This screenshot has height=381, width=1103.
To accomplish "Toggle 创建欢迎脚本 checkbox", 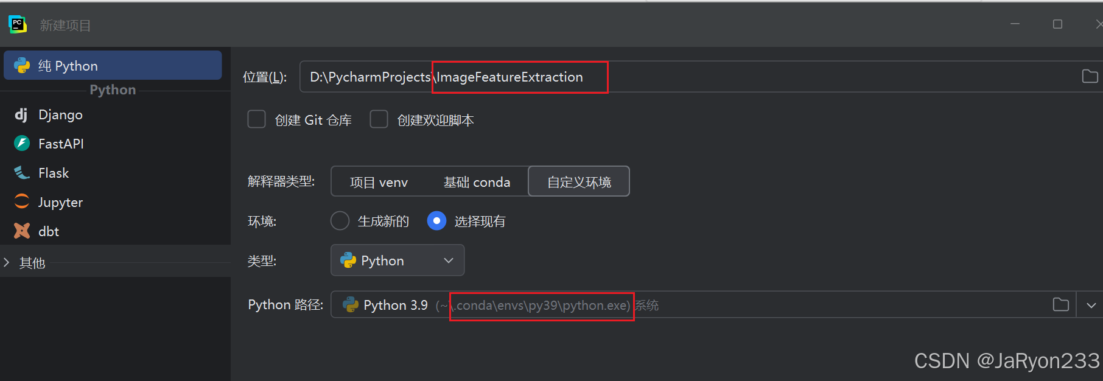I will [x=379, y=119].
